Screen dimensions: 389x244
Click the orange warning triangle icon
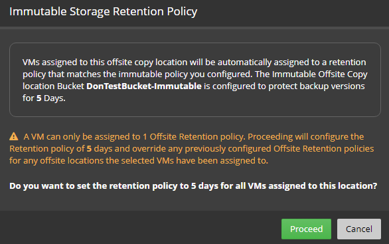(14, 136)
